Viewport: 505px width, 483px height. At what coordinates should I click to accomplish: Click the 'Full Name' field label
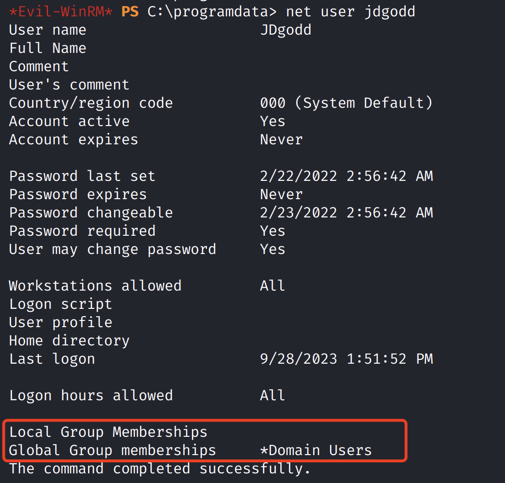coord(48,48)
